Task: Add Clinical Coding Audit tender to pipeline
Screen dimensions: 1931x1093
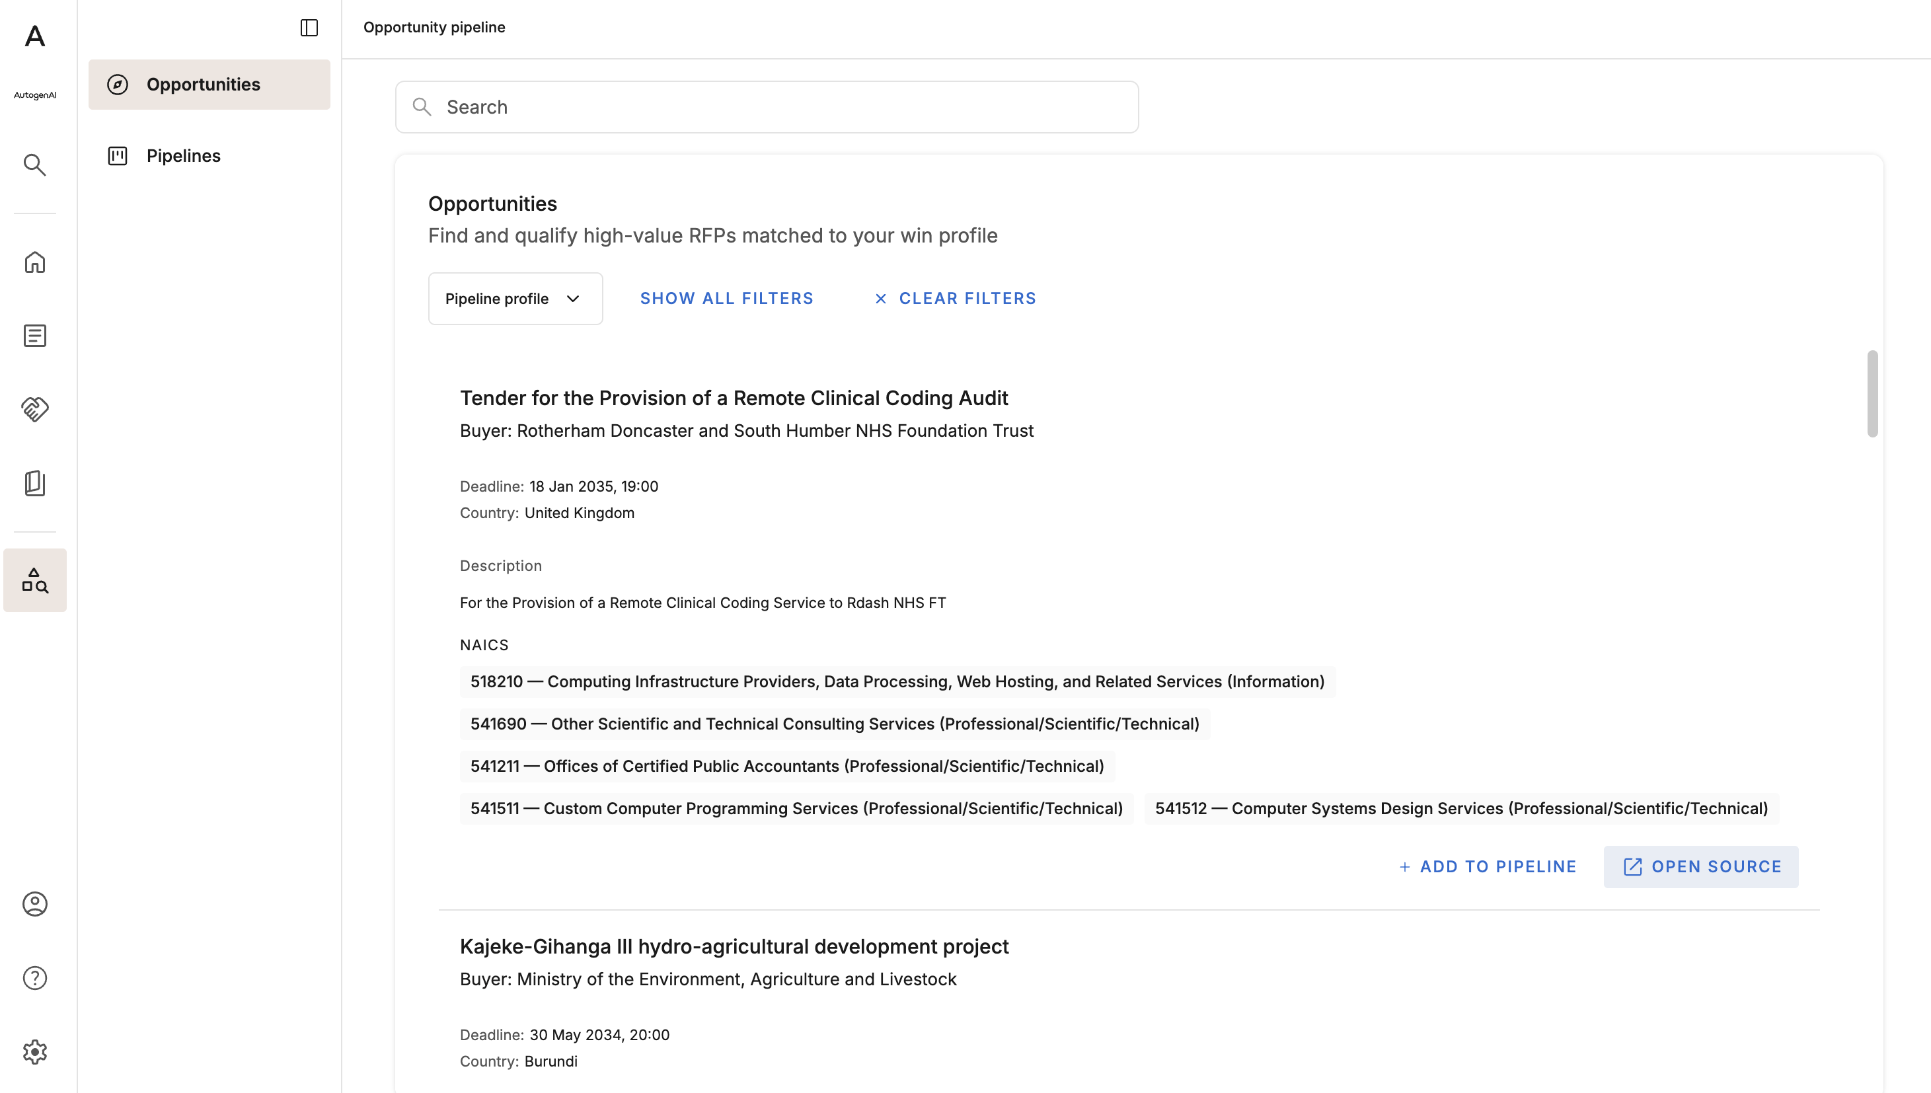Action: [x=1488, y=867]
